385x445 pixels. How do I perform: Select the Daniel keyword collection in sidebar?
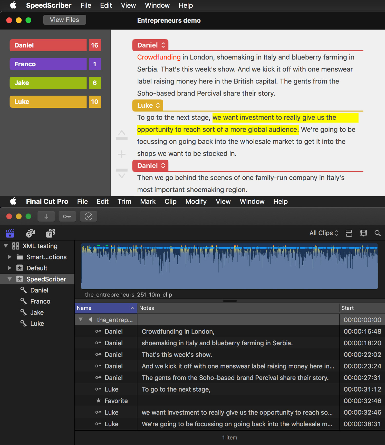[x=39, y=290]
